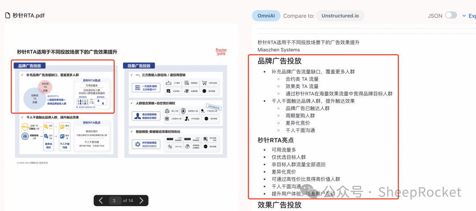
Task: Go to the previous PDF page
Action: pyautogui.click(x=101, y=200)
